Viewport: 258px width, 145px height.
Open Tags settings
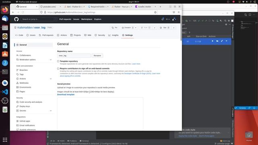21,75
